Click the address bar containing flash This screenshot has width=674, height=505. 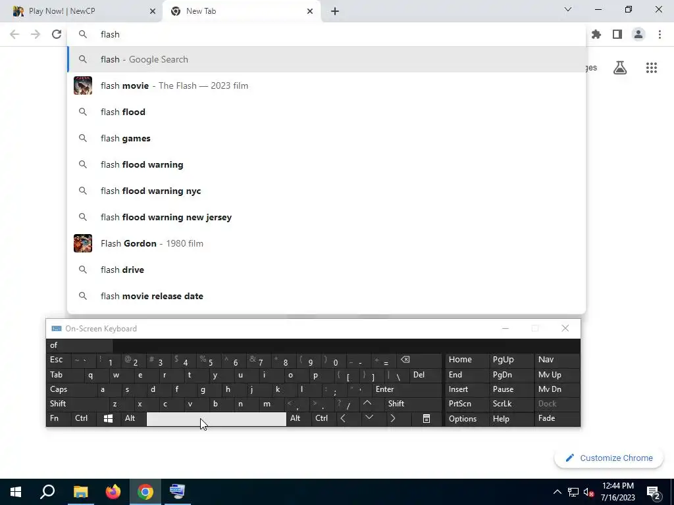coord(326,34)
